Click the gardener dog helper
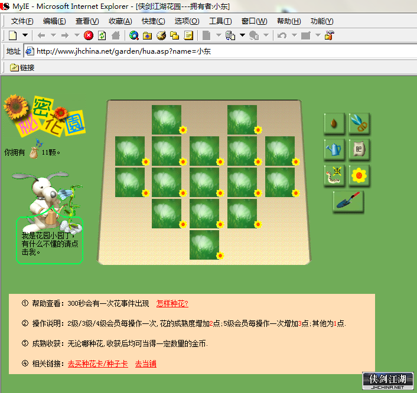Image resolution: width=417 pixels, height=393 pixels. tap(47, 202)
